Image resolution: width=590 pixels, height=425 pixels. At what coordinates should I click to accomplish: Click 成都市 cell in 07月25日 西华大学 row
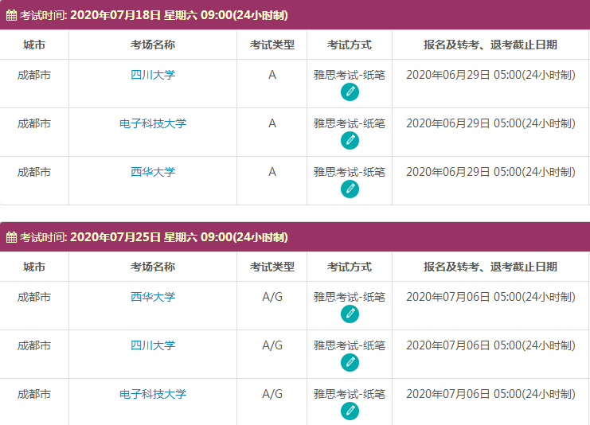pos(34,297)
